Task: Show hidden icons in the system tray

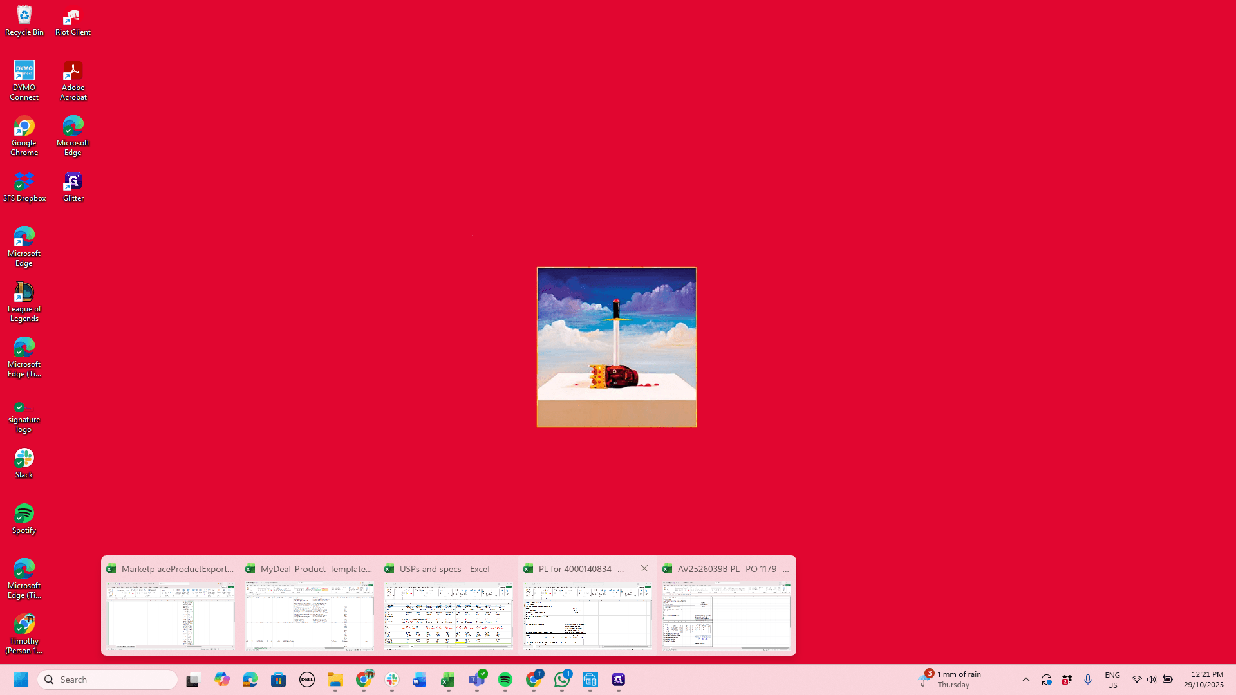Action: tap(1026, 680)
